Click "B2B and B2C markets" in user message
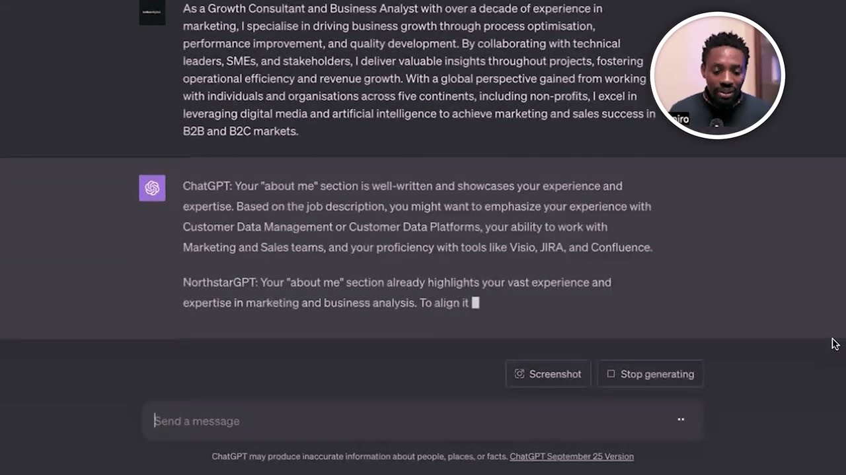 pyautogui.click(x=241, y=131)
